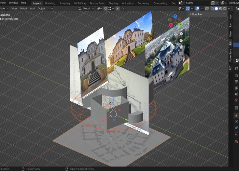Open the Object properties tab (orange square)
Viewport: 239px width, 171px height.
point(236,116)
